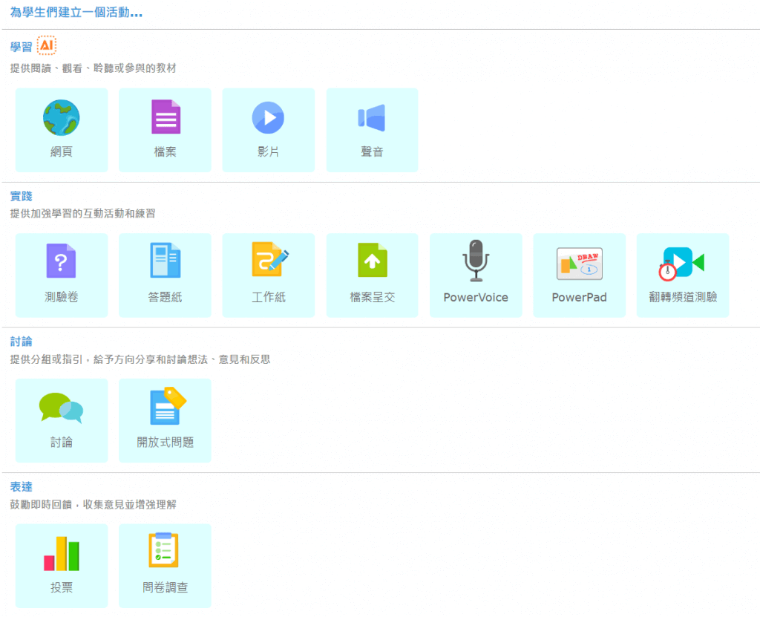
Task: Click the 學習 section label
Action: 20,45
